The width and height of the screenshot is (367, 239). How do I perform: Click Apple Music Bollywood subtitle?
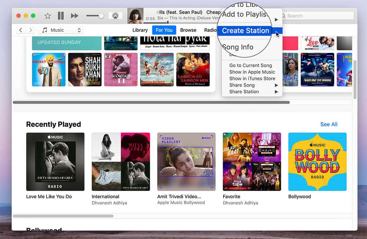click(181, 203)
